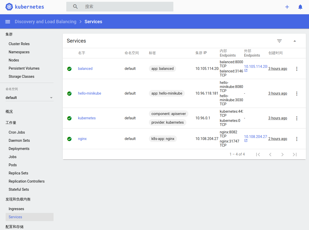Open the kubernetes service link
The height and width of the screenshot is (230, 309).
click(x=87, y=118)
